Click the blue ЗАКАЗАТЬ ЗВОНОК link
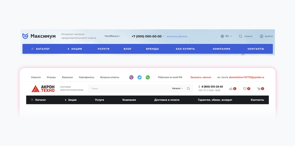This screenshot has height=146, width=295. tap(177, 37)
